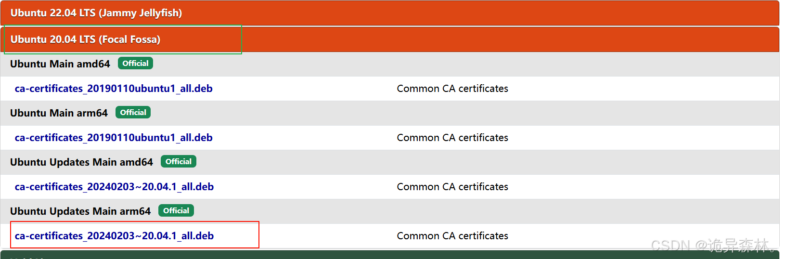Open the ca-certificates_20190110ubuntu1_all.deb link under Ubuntu Main arm64
The height and width of the screenshot is (259, 786).
point(114,138)
